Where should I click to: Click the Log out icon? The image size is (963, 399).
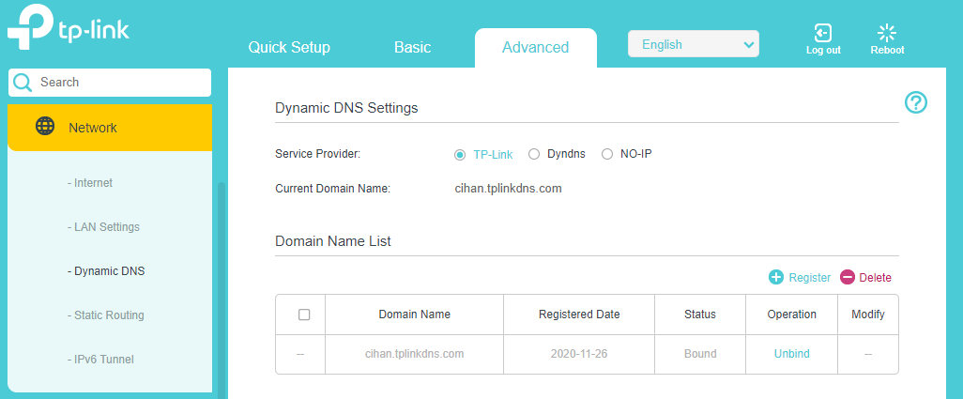point(823,34)
